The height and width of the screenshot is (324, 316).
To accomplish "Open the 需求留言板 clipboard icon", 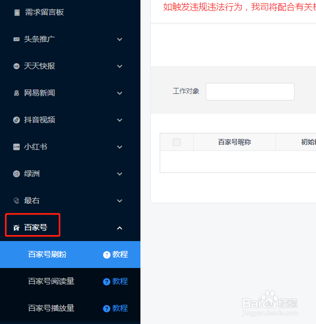I will click(x=17, y=13).
